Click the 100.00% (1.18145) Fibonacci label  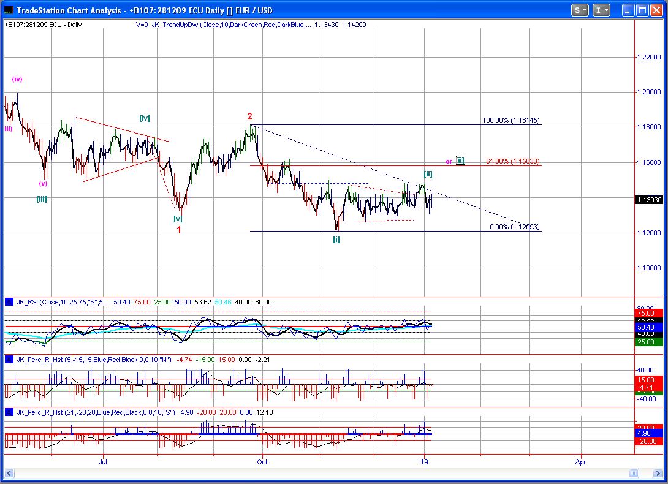tap(510, 121)
